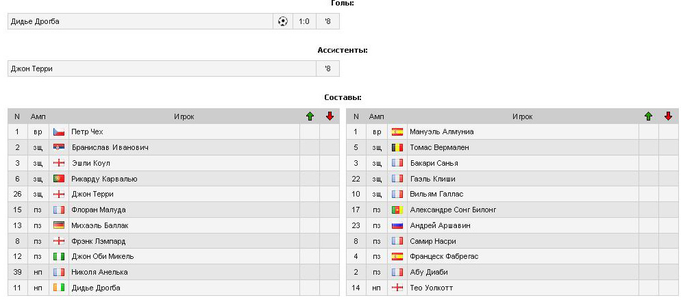Select Cameroon flag beside Александре Сонг Билонг
This screenshot has height=300, width=681.
pos(397,210)
